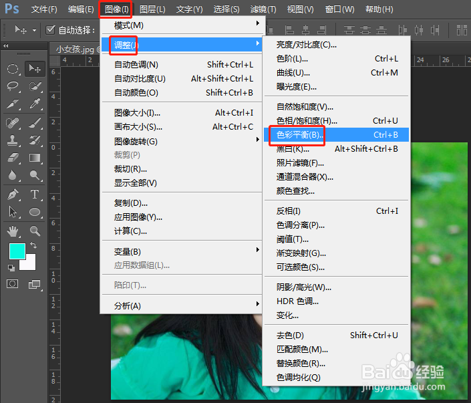471x403 pixels.
Task: Choose 自动色调(N) command
Action: (182, 65)
